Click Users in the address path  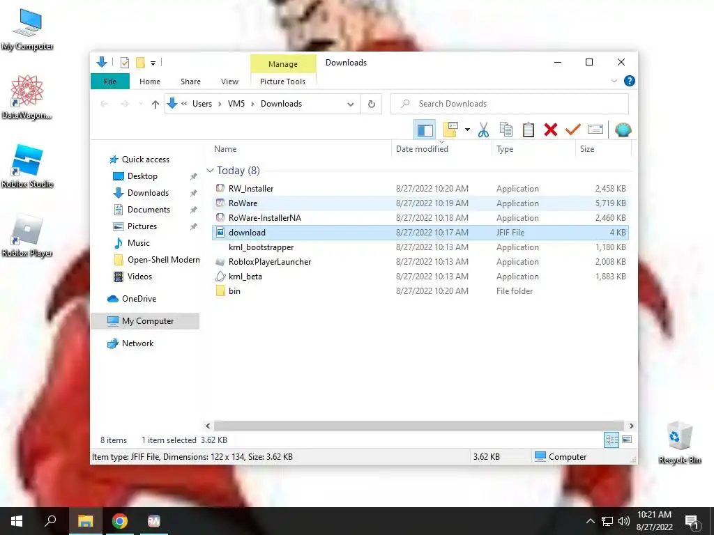coord(202,104)
